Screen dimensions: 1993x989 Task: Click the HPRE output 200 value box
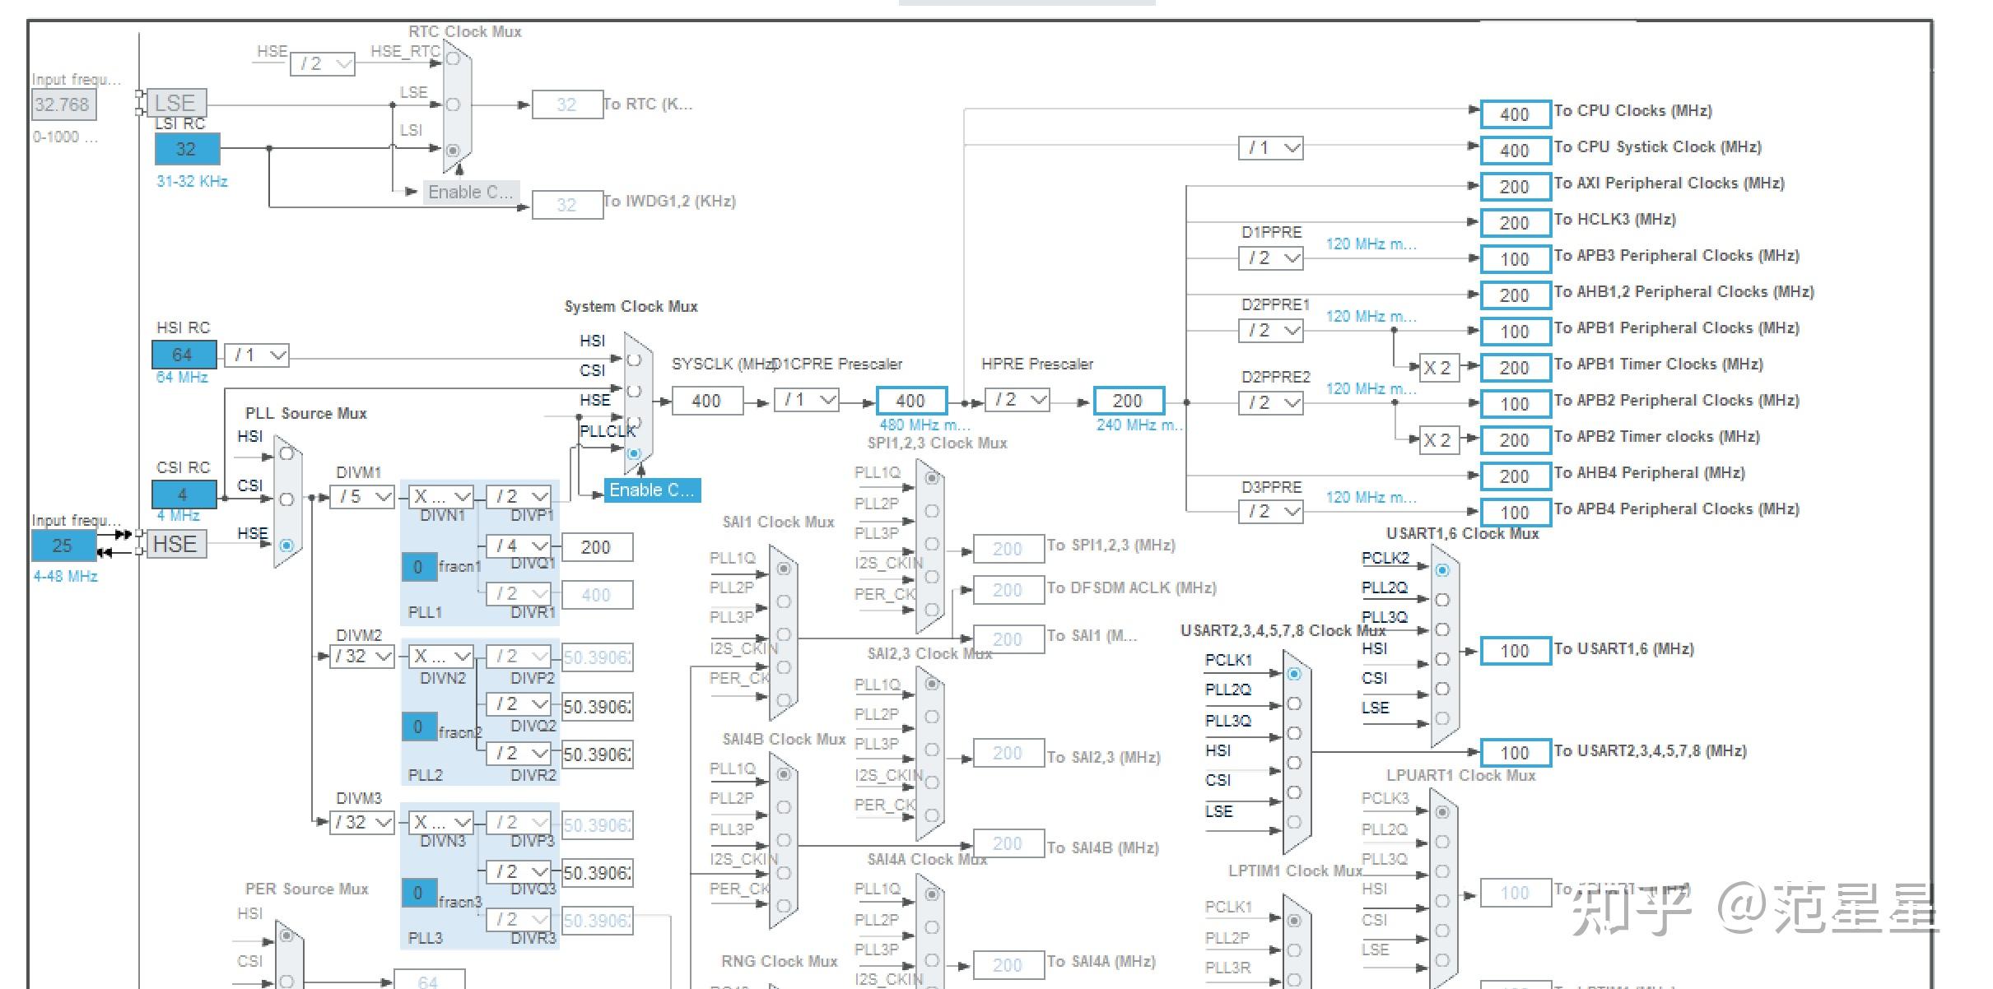[1129, 401]
